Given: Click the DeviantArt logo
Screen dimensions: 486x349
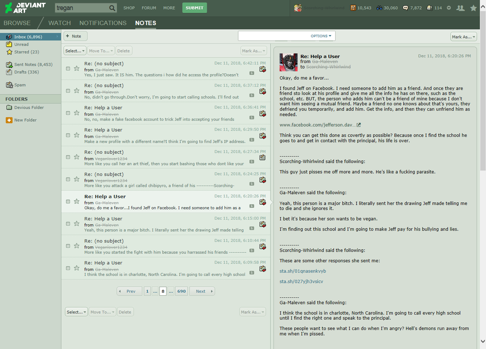Looking at the screenshot, I should (25, 8).
